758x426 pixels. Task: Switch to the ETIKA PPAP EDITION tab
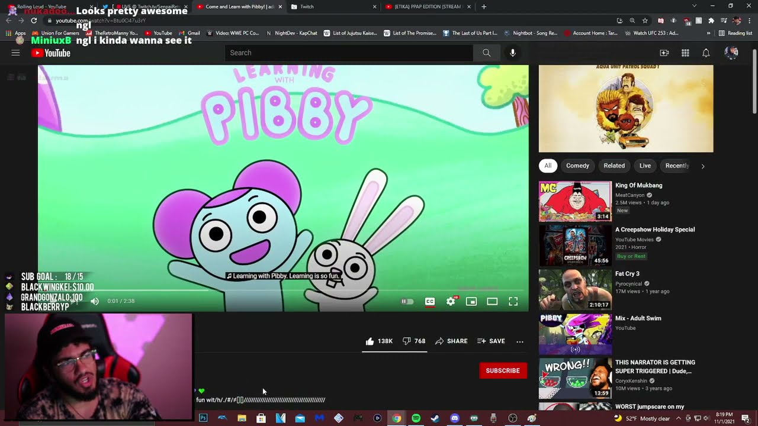(x=428, y=7)
